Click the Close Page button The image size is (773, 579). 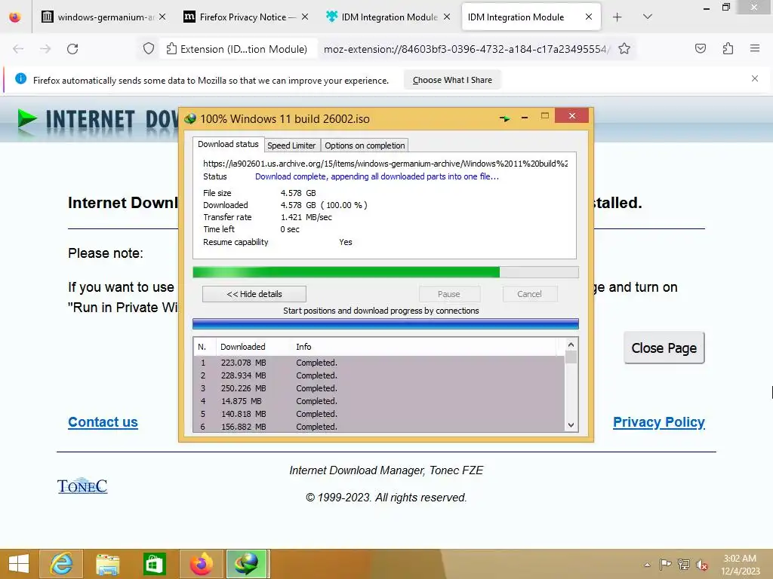point(664,348)
